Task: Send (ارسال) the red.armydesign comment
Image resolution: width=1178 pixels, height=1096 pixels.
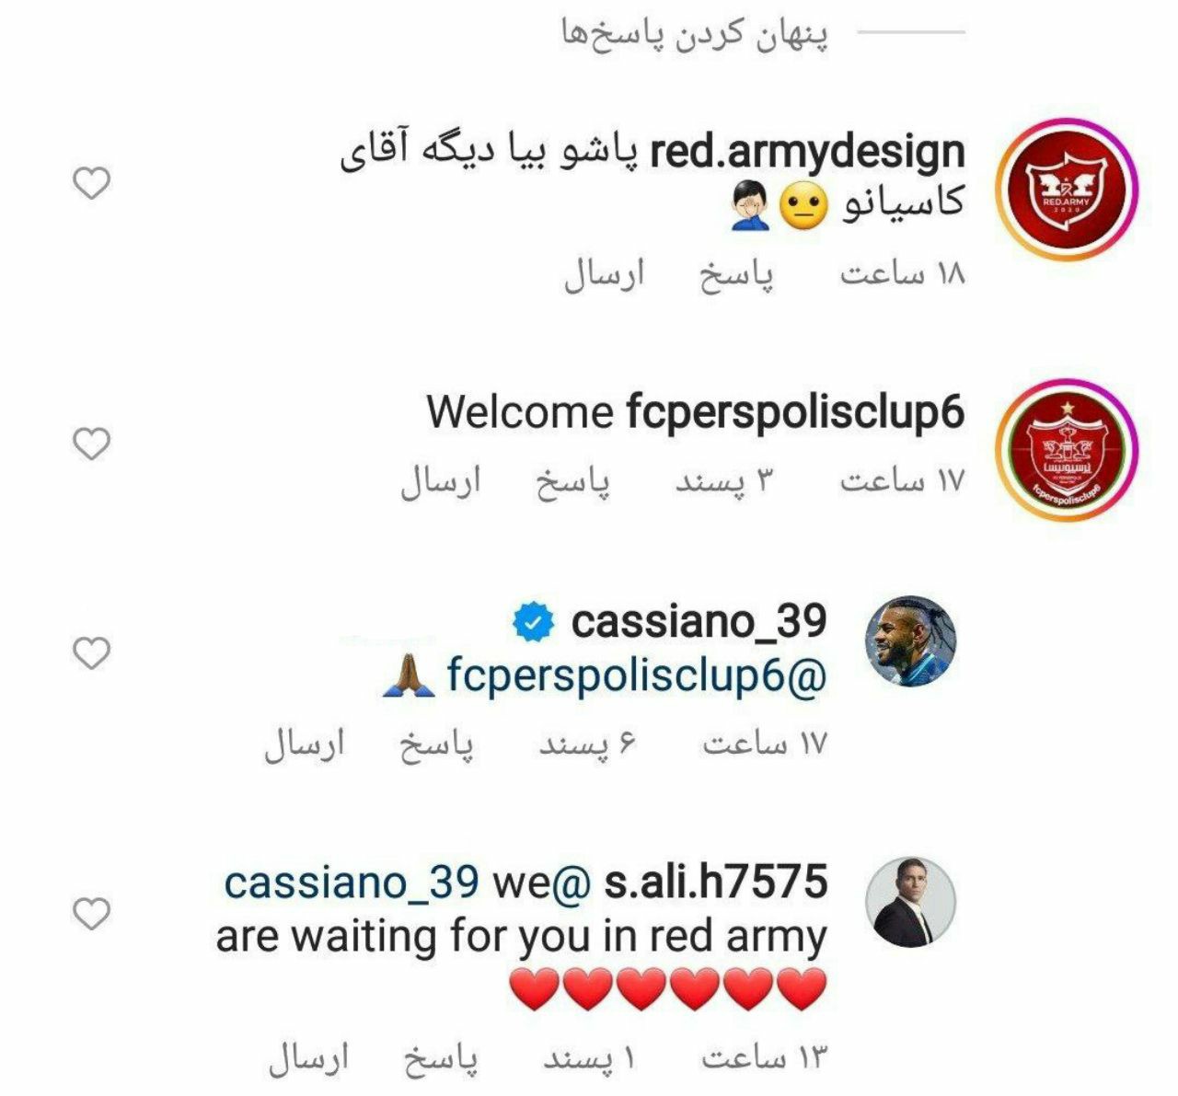Action: pos(605,276)
